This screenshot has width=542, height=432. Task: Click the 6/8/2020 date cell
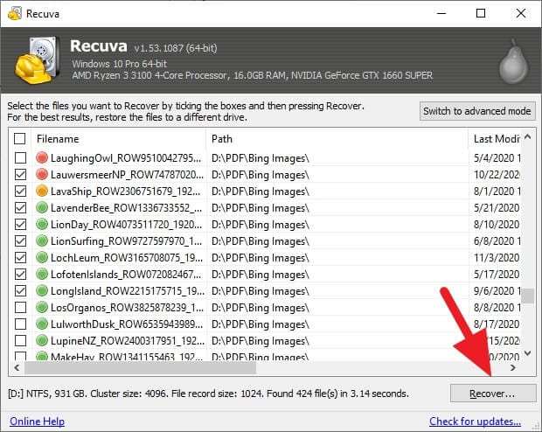[x=497, y=241]
